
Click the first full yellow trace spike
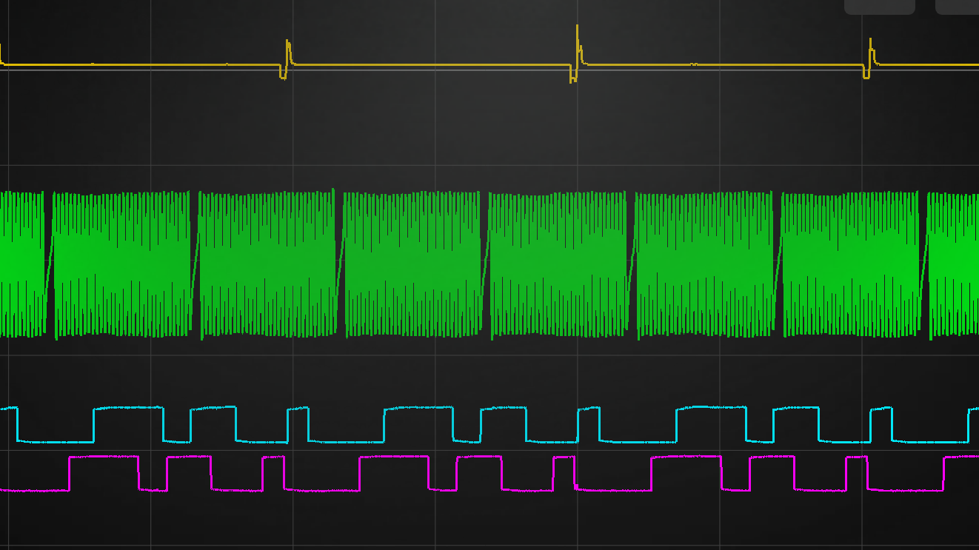click(288, 52)
